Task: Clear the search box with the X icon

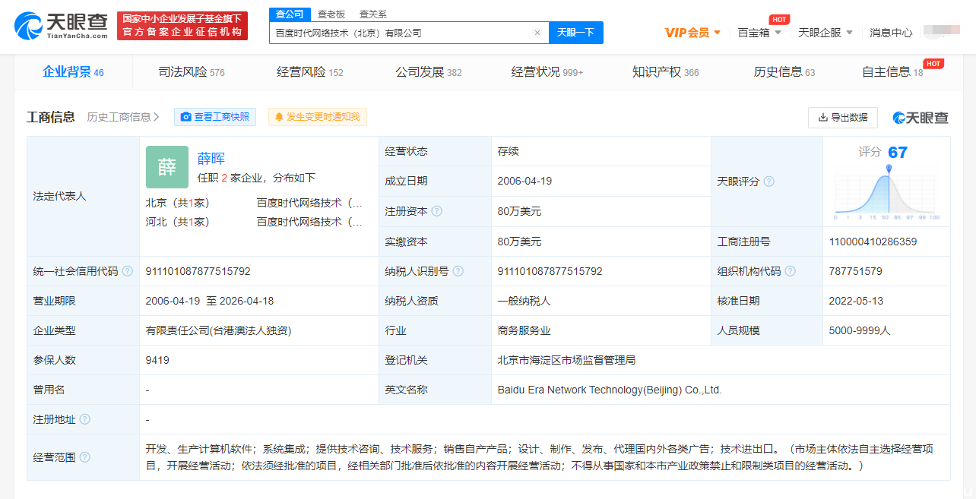Action: [x=537, y=33]
